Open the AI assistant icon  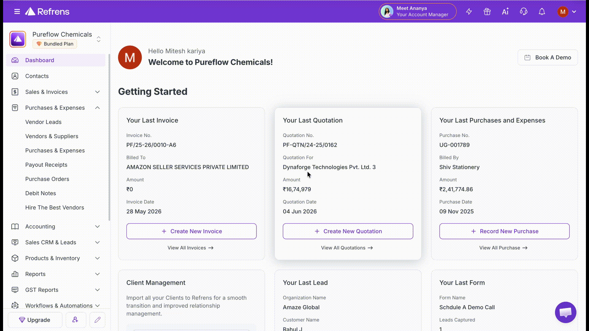pos(505,12)
